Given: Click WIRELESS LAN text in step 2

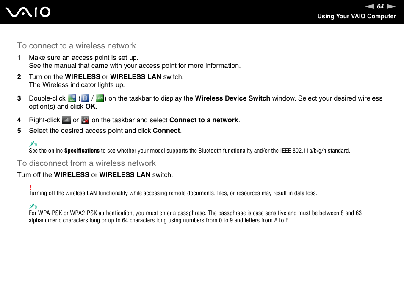Looking at the screenshot, I should click(136, 77).
